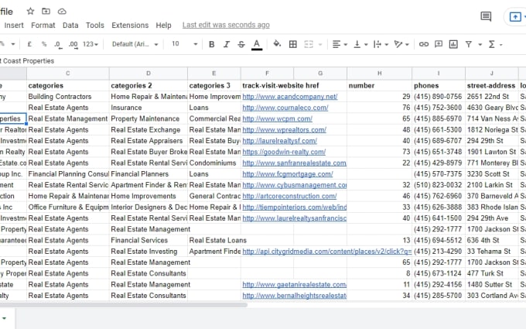
Task: Select the 'Real Estate Loans' cell
Action: (x=214, y=241)
